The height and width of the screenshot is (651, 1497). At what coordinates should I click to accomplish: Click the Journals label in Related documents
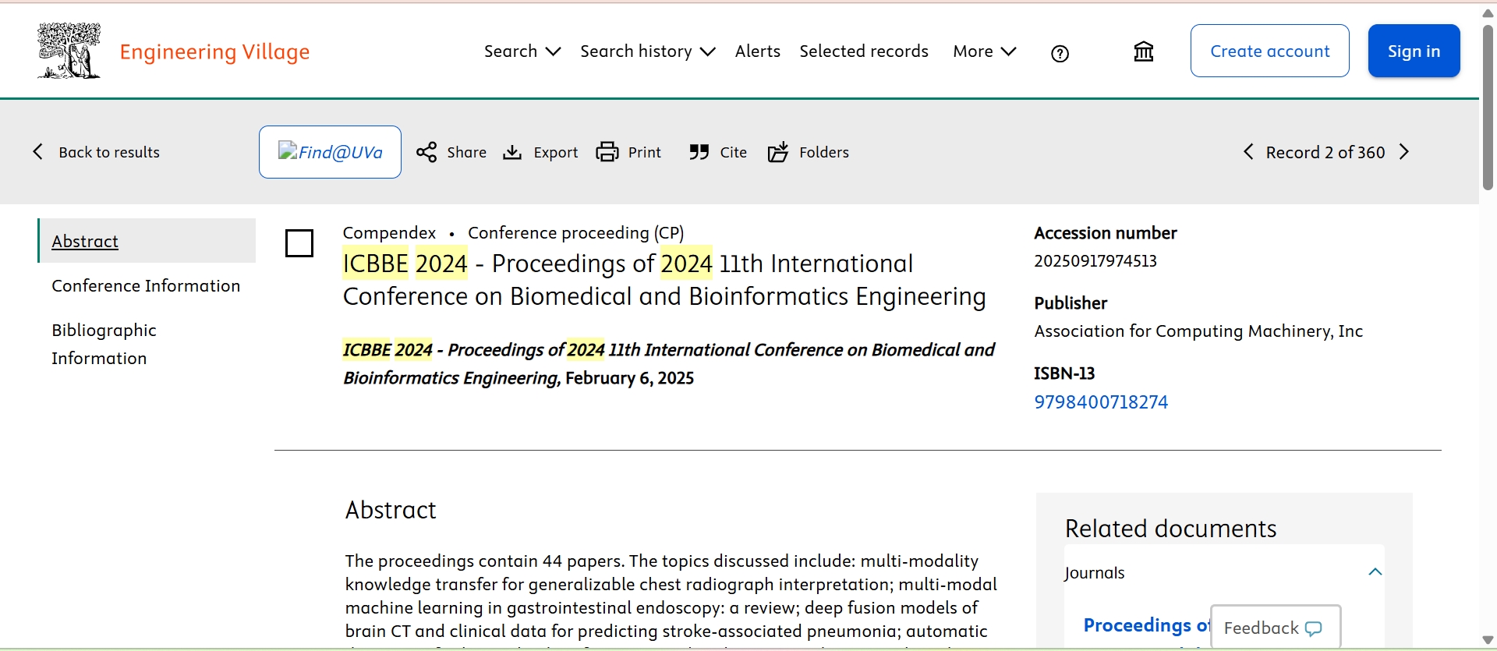point(1095,573)
